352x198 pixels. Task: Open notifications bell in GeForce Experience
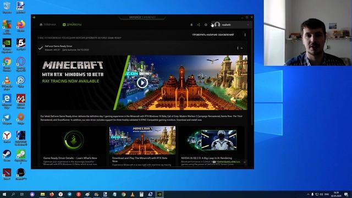point(191,25)
